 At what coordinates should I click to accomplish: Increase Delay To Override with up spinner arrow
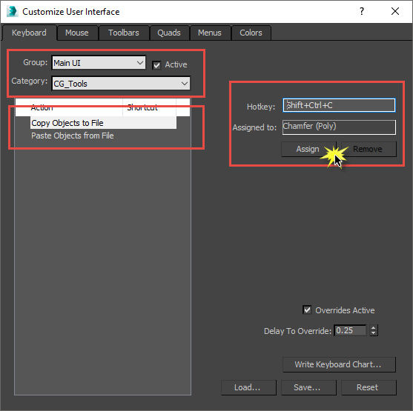pyautogui.click(x=373, y=327)
